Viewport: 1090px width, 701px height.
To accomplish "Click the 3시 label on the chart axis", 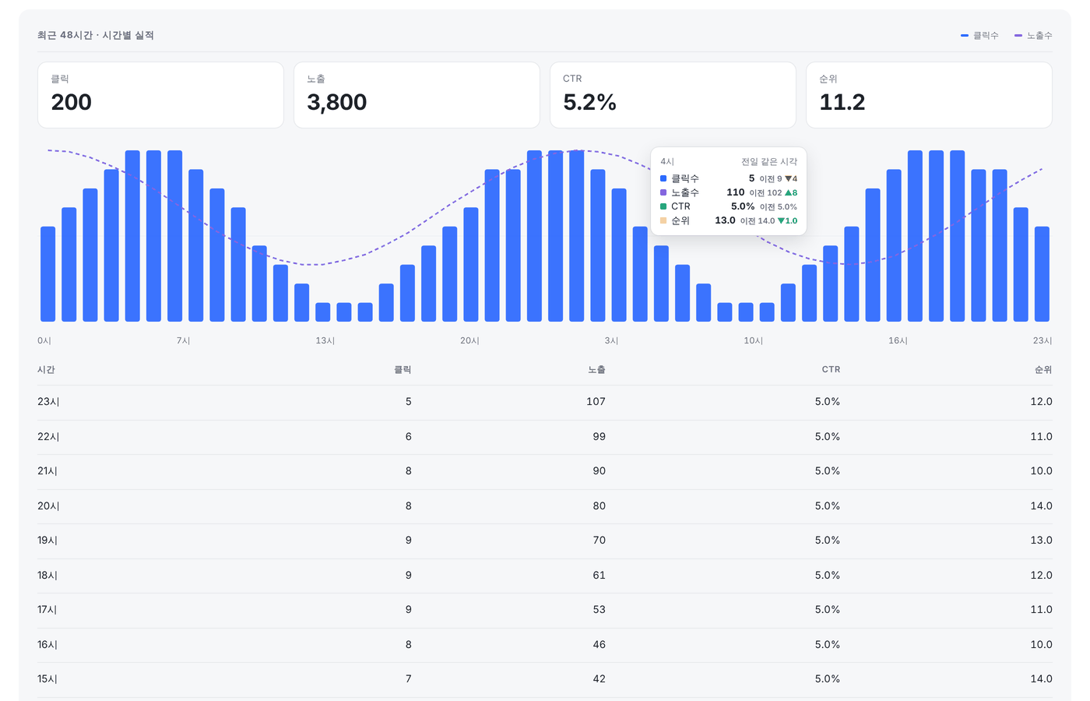I will (x=611, y=341).
